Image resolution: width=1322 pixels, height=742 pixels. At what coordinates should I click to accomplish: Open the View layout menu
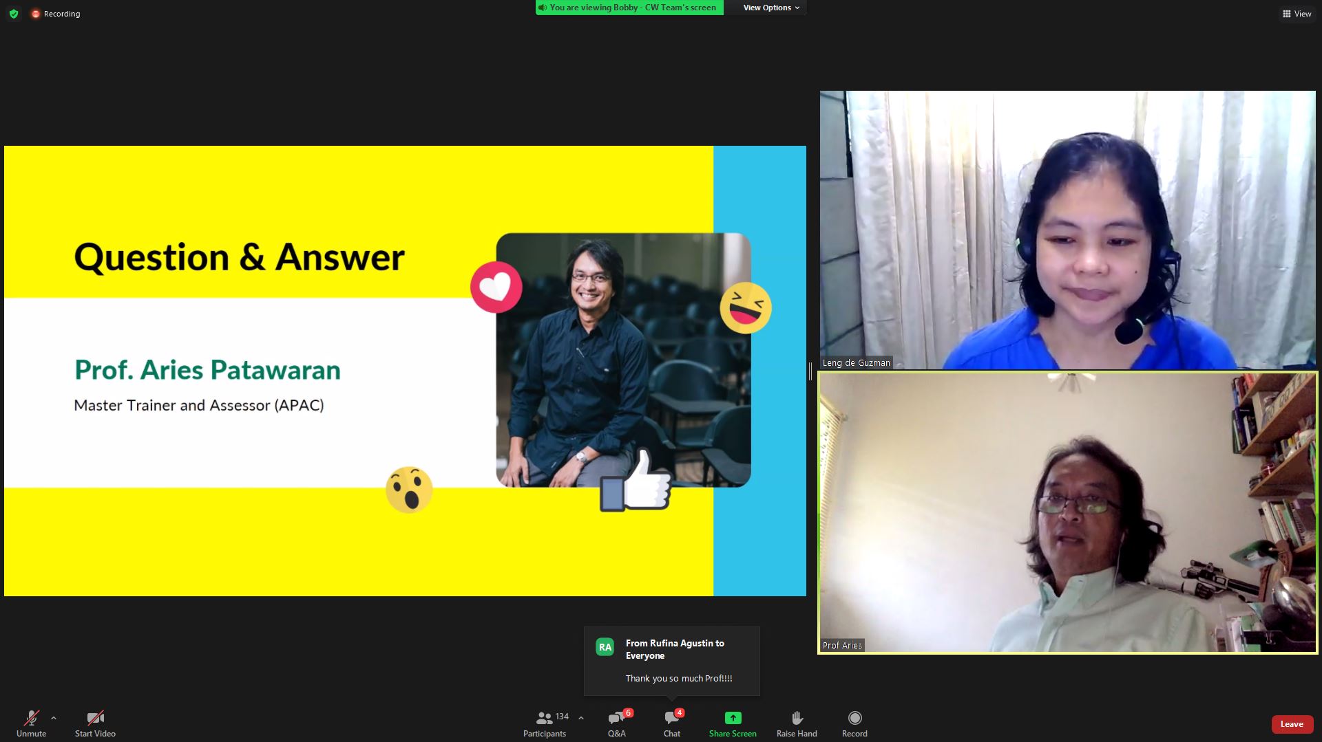point(1297,14)
